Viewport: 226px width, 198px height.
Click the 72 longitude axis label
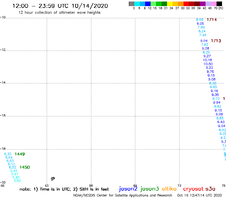(180, 186)
